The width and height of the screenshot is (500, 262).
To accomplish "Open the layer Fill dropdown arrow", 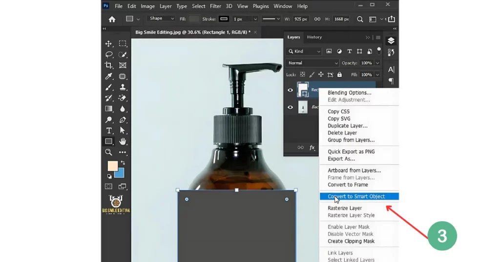I will pos(377,75).
